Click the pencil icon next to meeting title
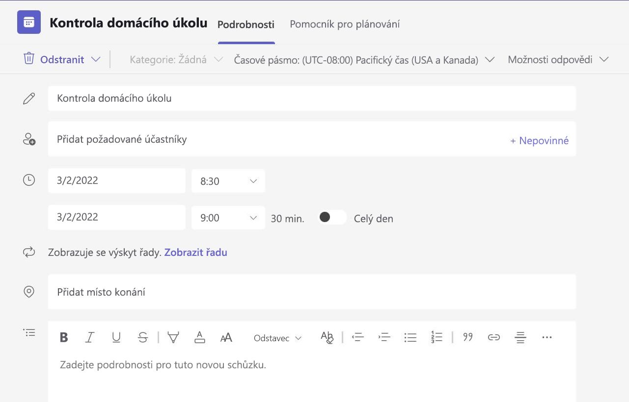 pos(29,98)
